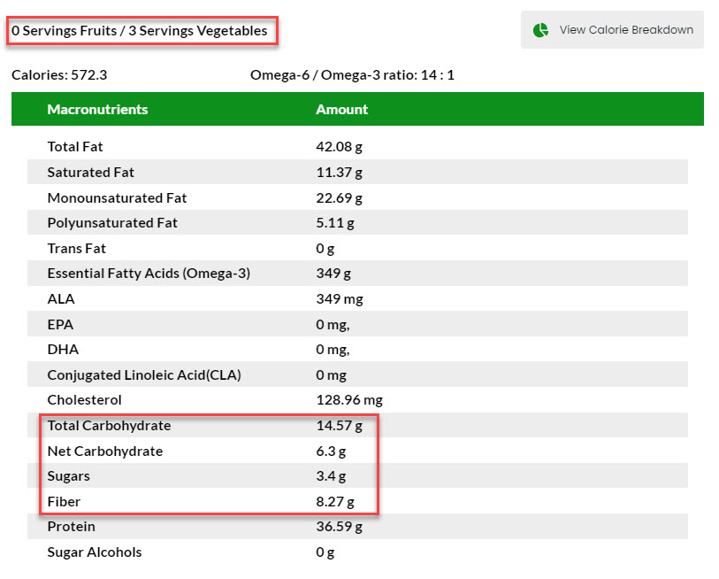This screenshot has height=579, width=719.
Task: Select the Trans Fat row
Action: click(357, 249)
